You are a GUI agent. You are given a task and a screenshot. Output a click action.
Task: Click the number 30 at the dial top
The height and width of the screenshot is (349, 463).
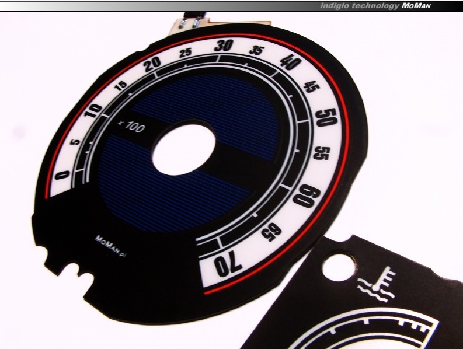(x=222, y=46)
